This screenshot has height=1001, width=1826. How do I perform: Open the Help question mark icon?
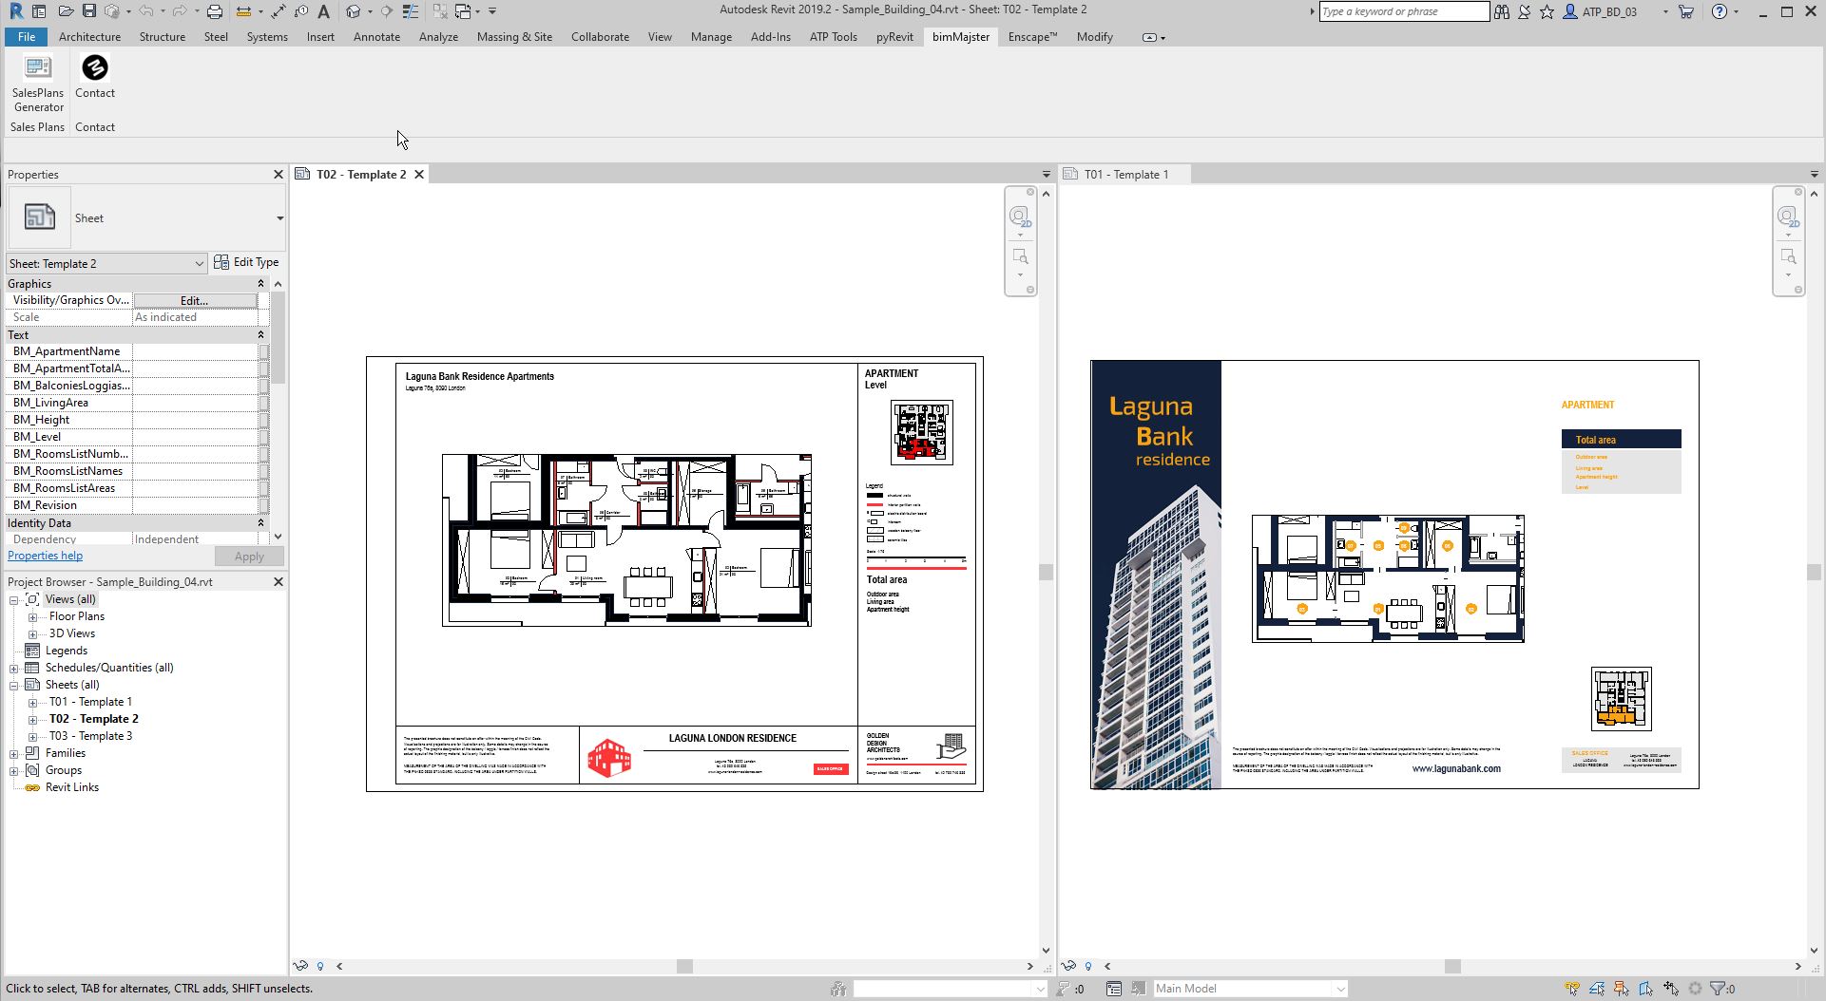click(x=1719, y=11)
